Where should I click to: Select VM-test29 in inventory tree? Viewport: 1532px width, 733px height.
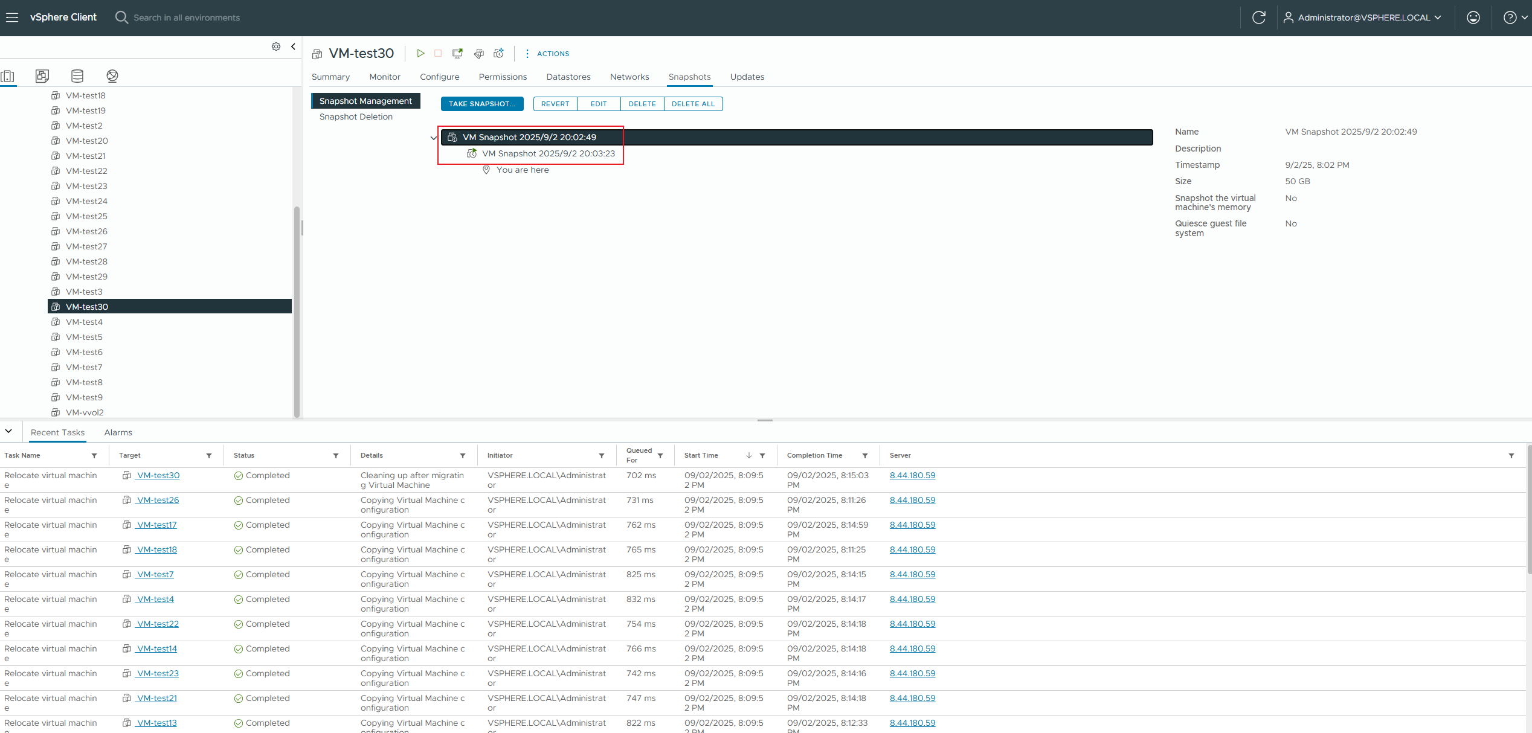(86, 277)
